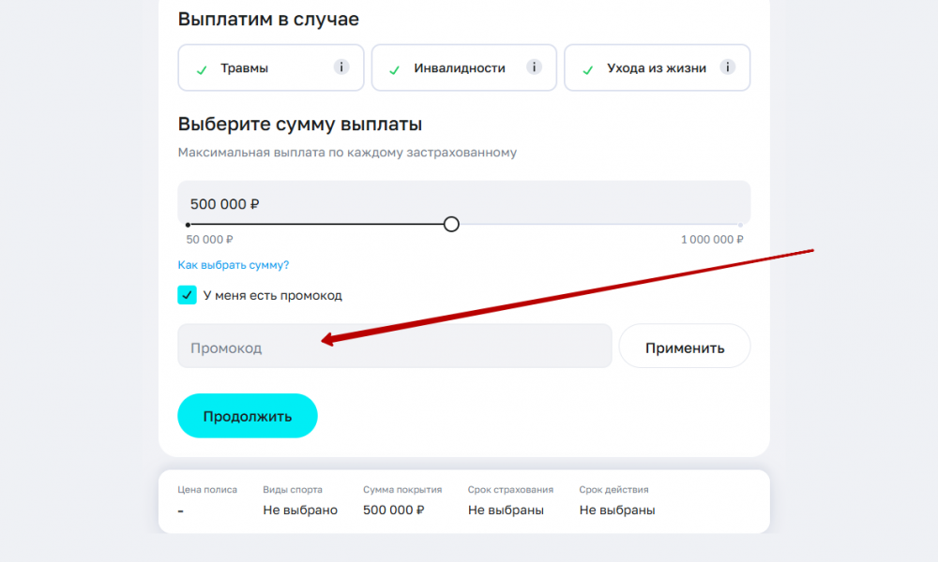Uncheck the 'У меня есть промокод' checkbox
Image resolution: width=938 pixels, height=562 pixels.
click(188, 295)
